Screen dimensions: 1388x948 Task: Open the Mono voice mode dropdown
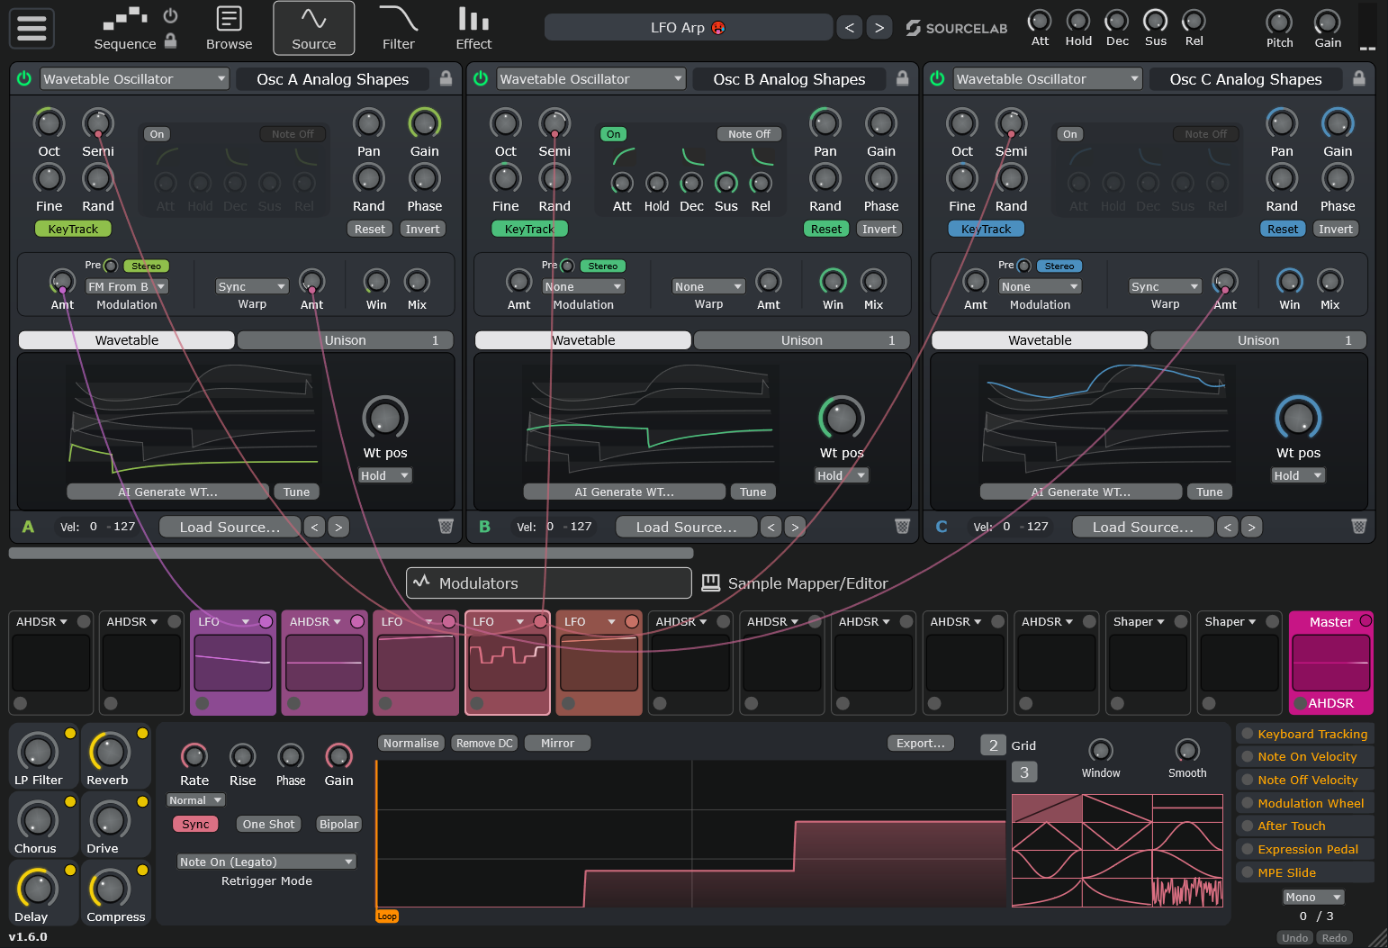(1312, 897)
